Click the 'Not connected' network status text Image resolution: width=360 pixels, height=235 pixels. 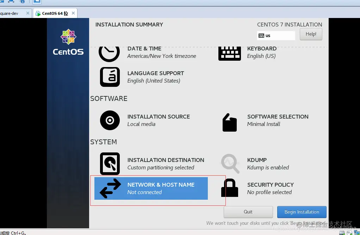144,192
